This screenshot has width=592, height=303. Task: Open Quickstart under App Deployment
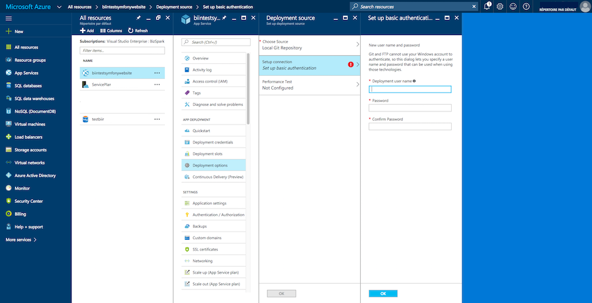pos(214,131)
